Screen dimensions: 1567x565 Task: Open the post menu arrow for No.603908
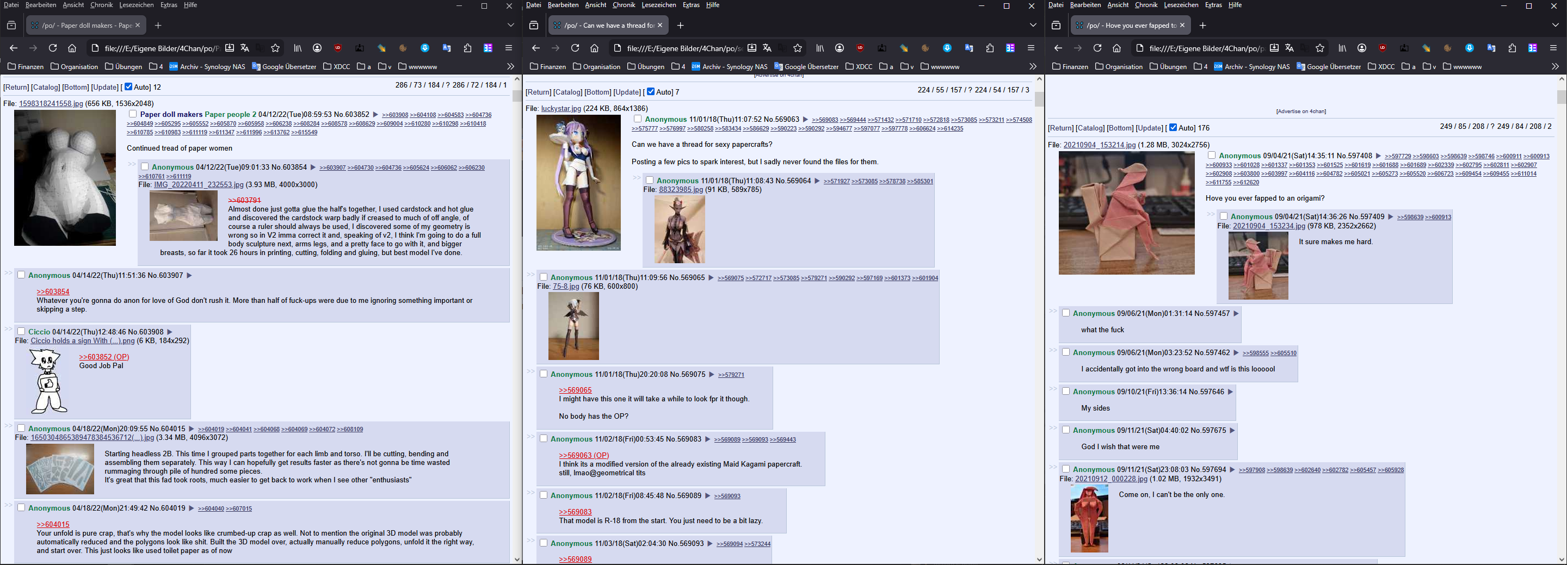pyautogui.click(x=170, y=332)
